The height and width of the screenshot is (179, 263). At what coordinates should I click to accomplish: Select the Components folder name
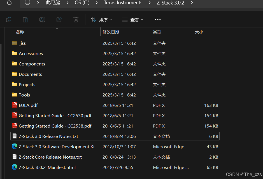pos(32,64)
